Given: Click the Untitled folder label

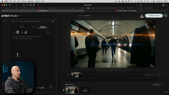Looking at the screenshot, I should point(70,84).
